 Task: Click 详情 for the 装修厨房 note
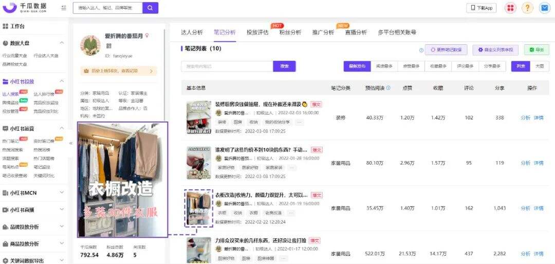point(539,118)
